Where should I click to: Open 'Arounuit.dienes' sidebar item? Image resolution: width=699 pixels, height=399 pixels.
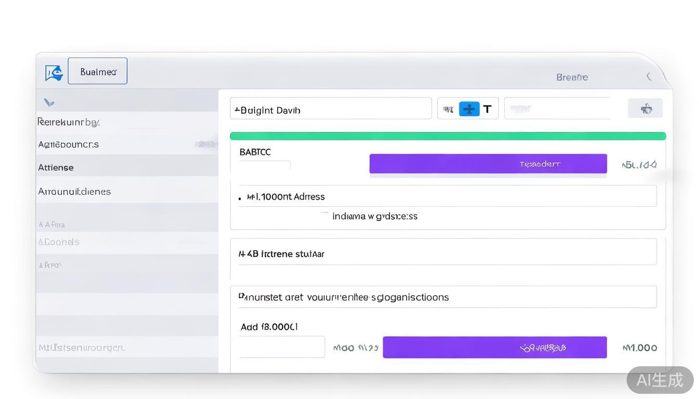tap(74, 191)
